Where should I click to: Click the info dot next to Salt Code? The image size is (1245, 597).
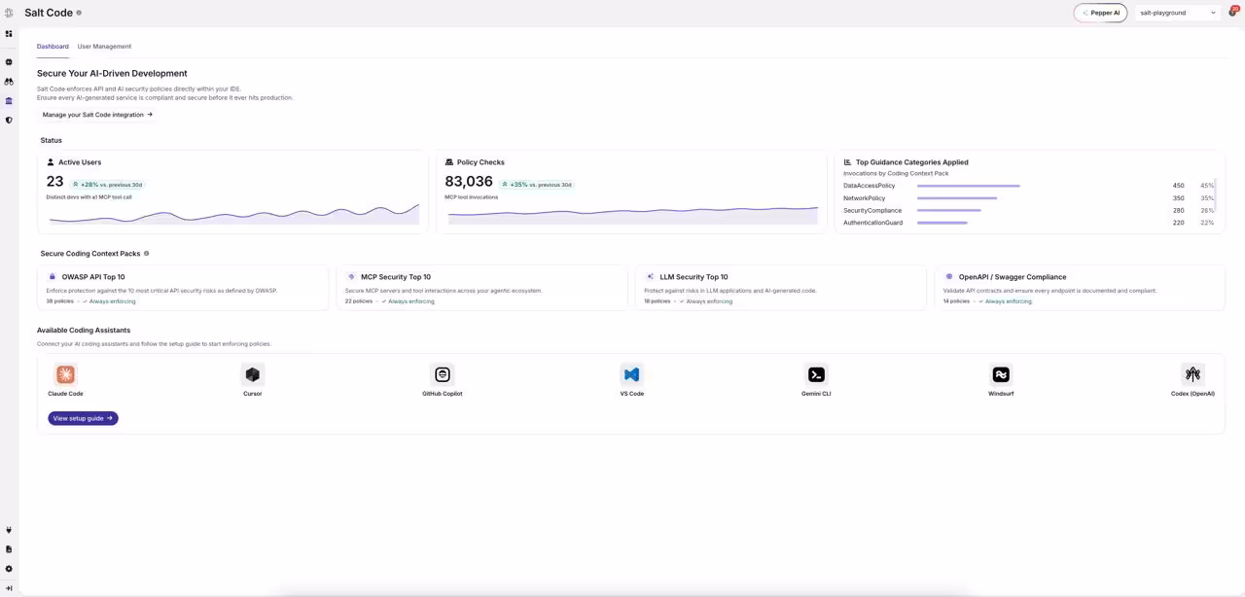click(x=79, y=13)
